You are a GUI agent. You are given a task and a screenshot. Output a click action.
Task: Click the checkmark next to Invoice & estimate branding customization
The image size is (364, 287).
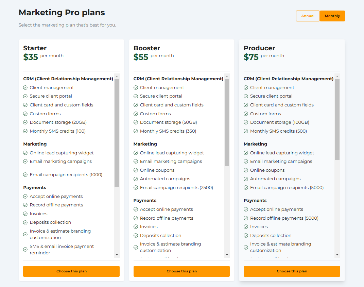pyautogui.click(x=25, y=234)
